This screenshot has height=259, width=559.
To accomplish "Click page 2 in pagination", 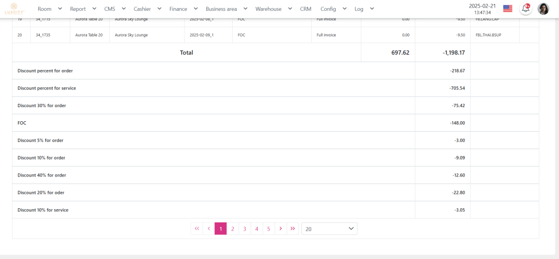I will coord(233,229).
